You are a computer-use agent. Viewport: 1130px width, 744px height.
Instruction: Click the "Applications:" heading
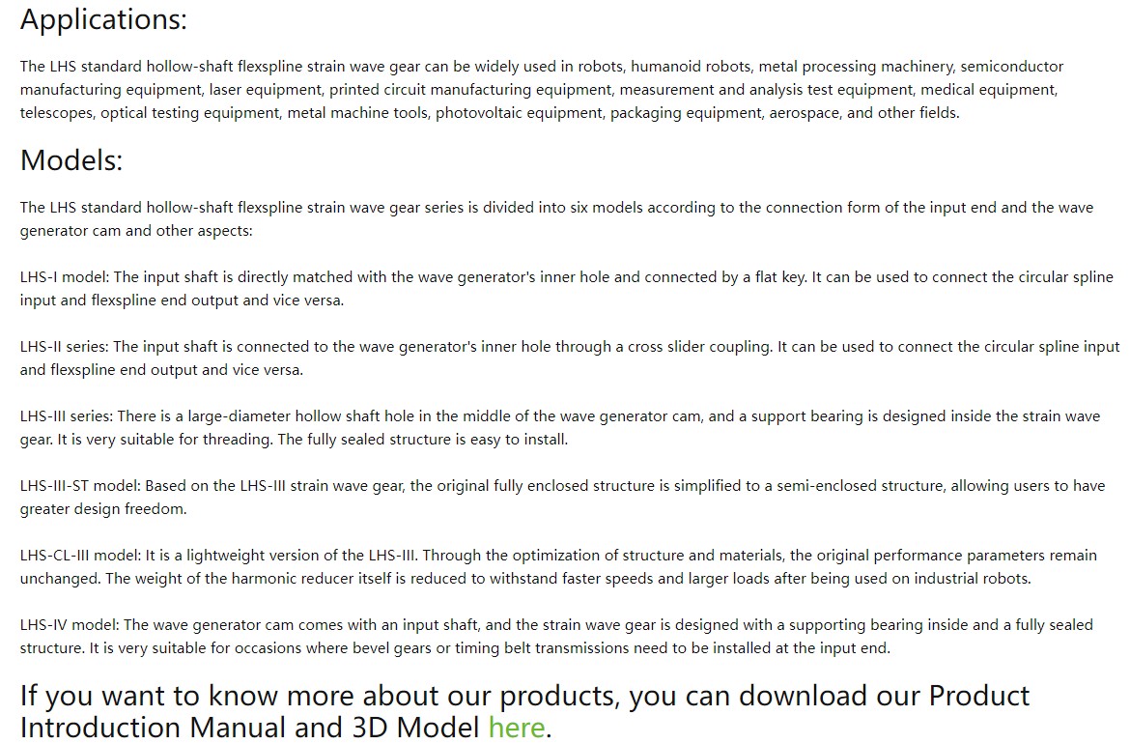[x=103, y=19]
